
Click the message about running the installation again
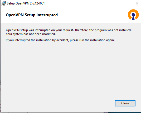[60, 40]
